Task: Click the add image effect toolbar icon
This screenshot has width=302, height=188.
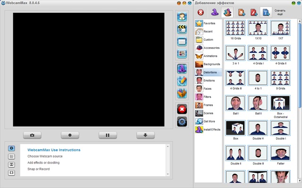Action: click(242, 12)
